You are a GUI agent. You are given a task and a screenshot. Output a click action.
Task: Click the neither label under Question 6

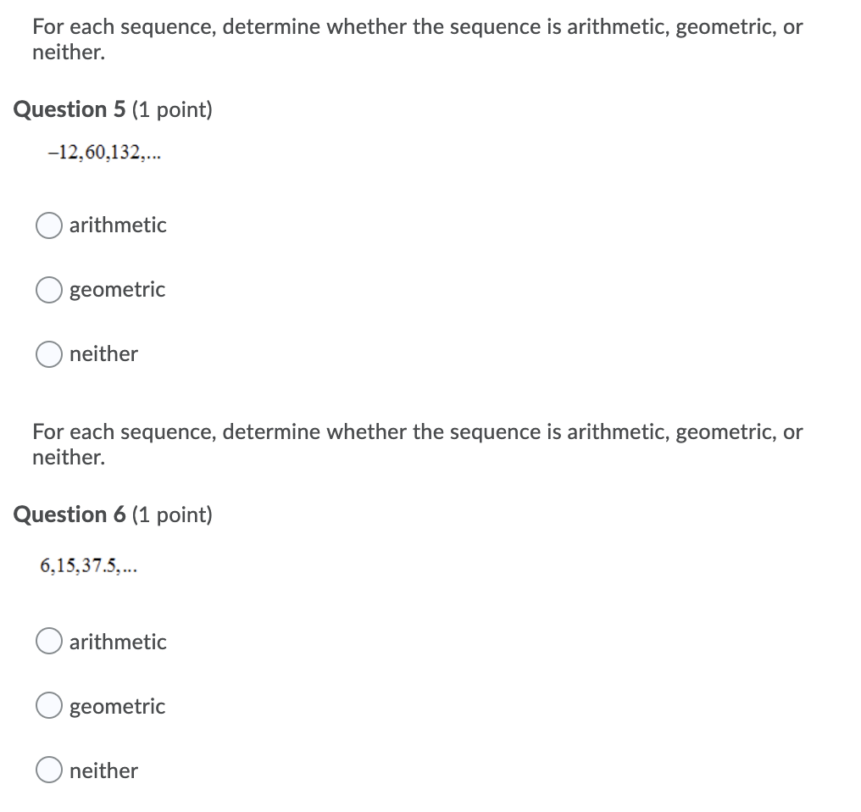click(x=103, y=770)
